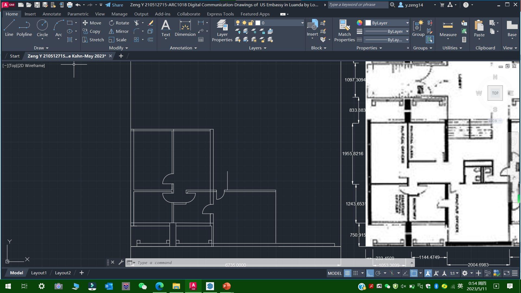Screen dimensions: 521x293
Task: Open the annotation scale 1:1 dropdown
Action: 454,273
